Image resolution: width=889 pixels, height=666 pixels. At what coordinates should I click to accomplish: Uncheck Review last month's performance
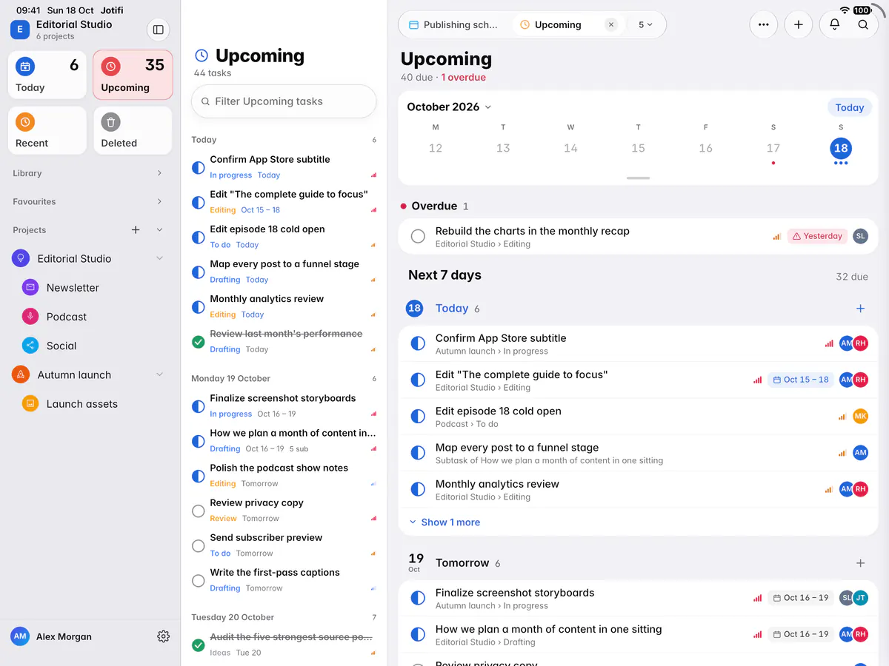pyautogui.click(x=198, y=342)
